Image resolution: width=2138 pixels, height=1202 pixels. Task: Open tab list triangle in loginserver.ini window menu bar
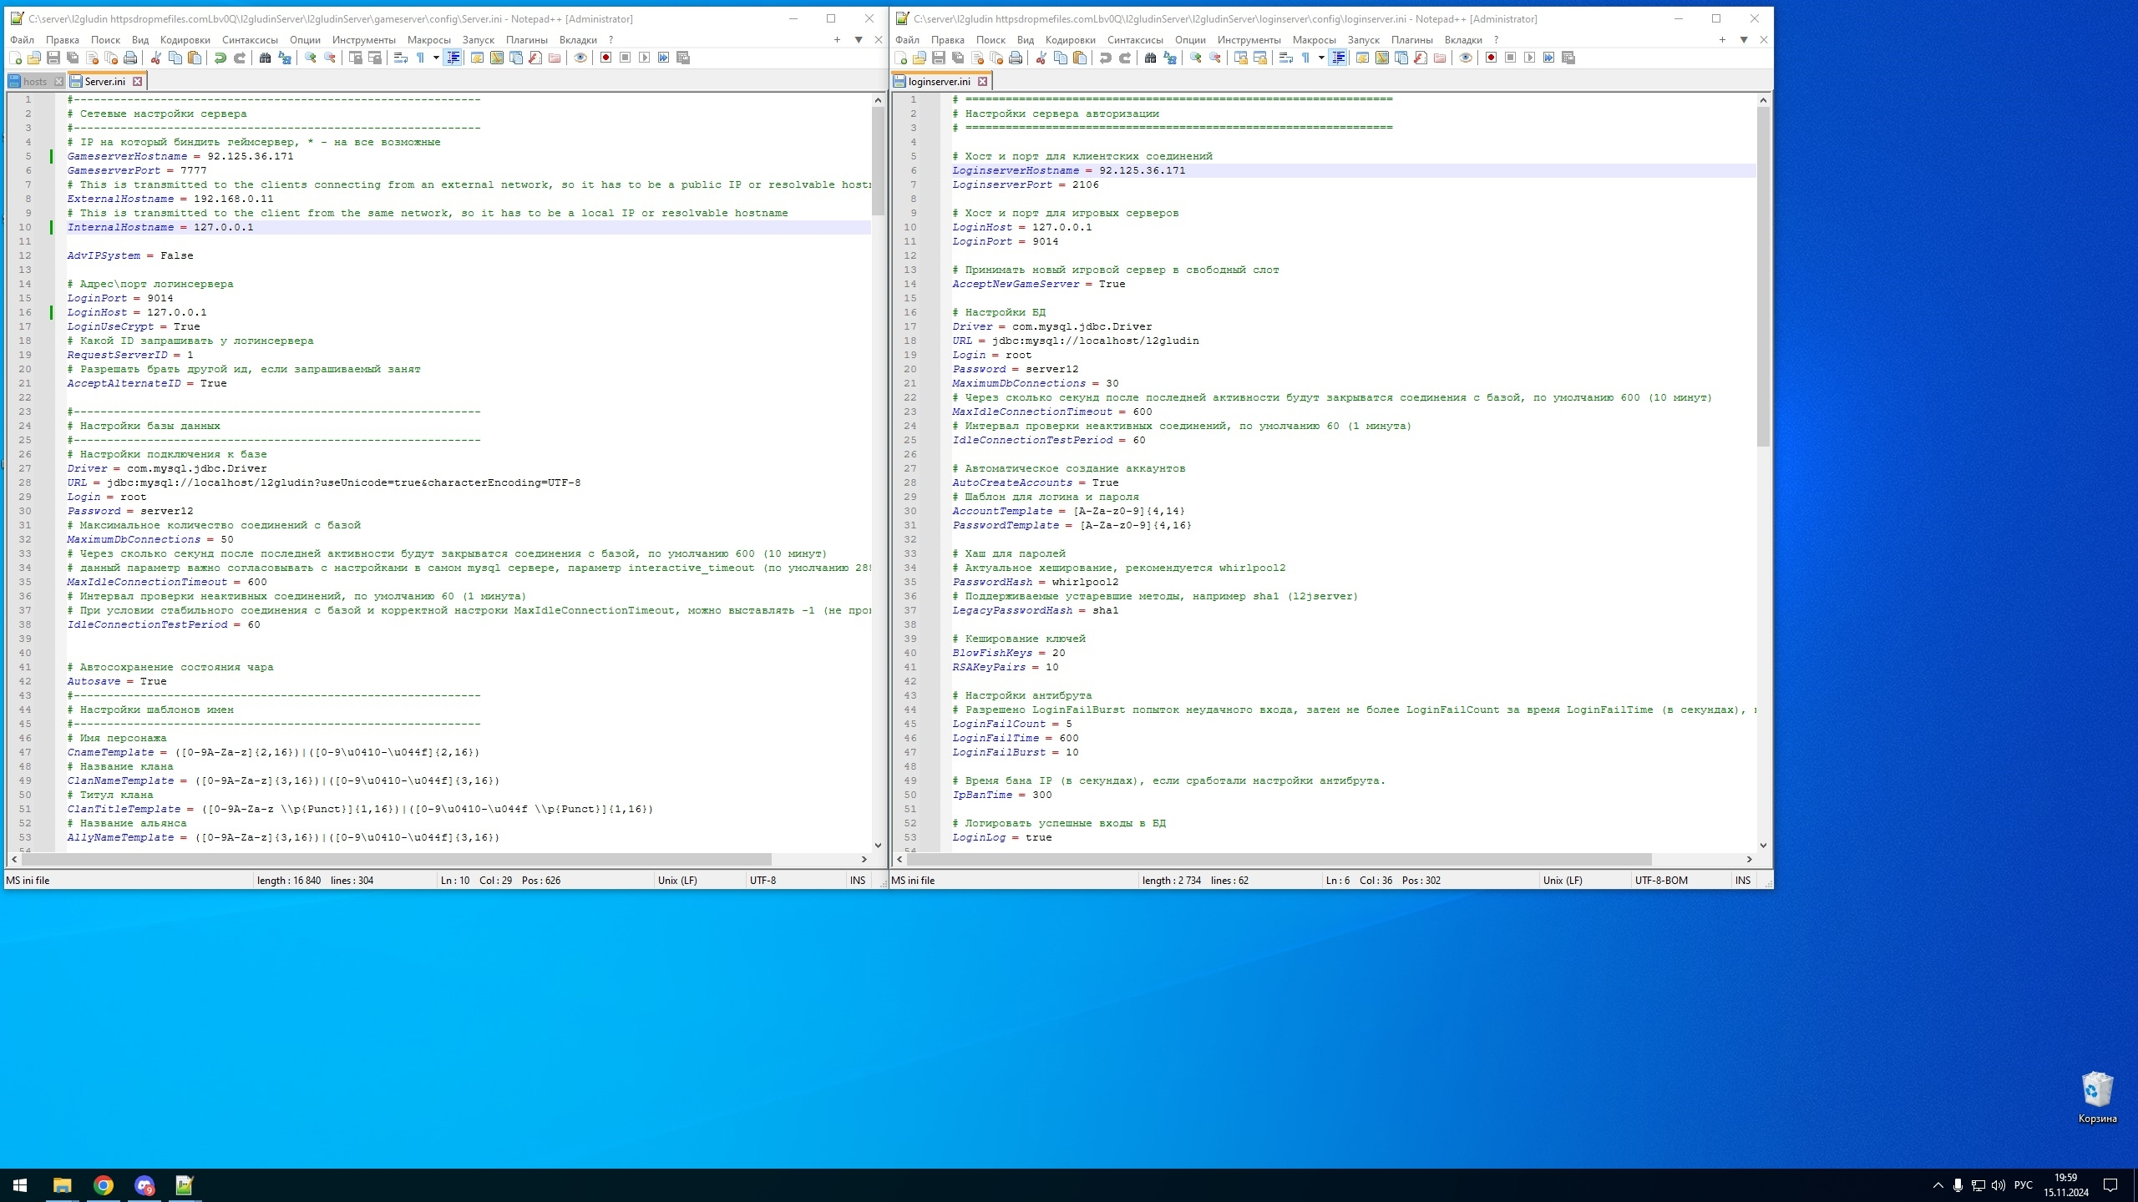[x=1744, y=39]
